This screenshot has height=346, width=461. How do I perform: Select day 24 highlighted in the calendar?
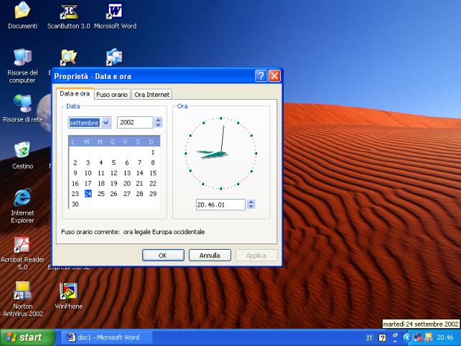(x=88, y=193)
